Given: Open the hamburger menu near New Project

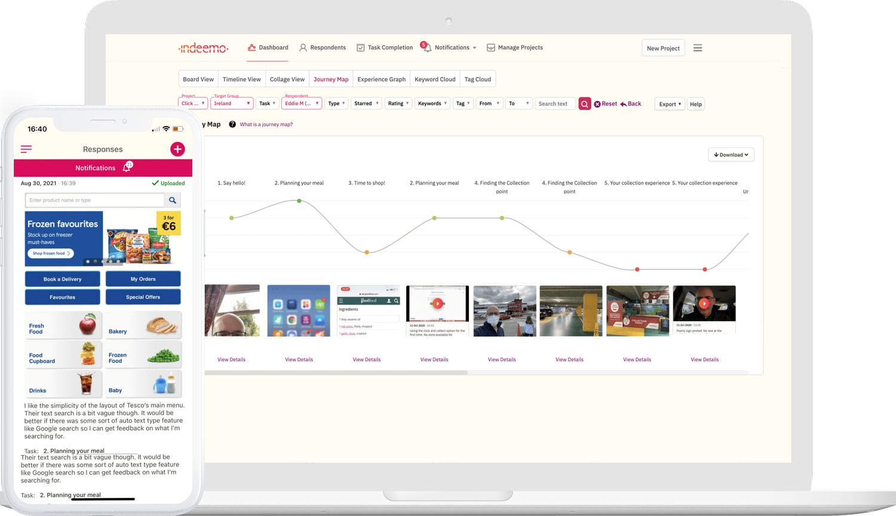Looking at the screenshot, I should tap(698, 48).
